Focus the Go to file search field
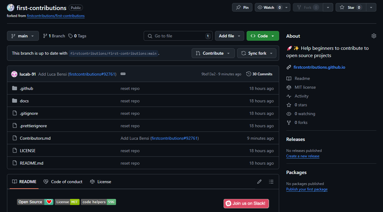This screenshot has width=383, height=212. [x=178, y=36]
